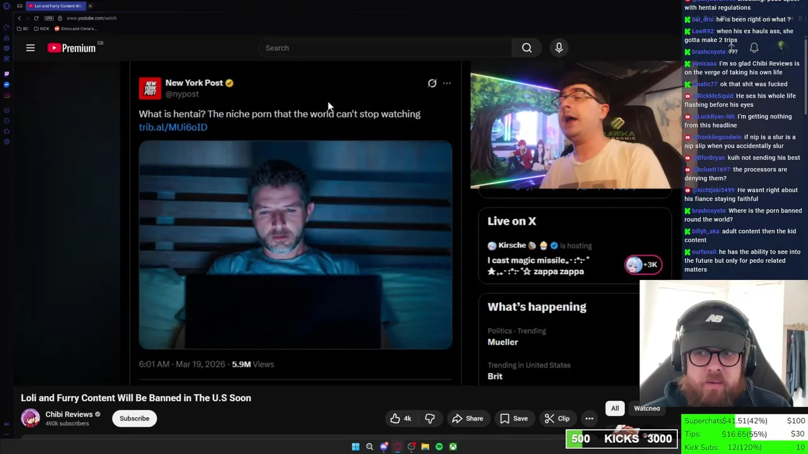Open Opera GX from the taskbar
Image resolution: width=808 pixels, height=454 pixels.
click(x=397, y=446)
